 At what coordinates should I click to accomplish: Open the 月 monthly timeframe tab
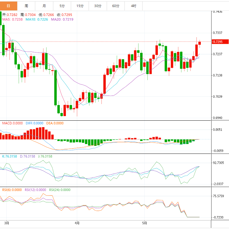coord(44,6)
